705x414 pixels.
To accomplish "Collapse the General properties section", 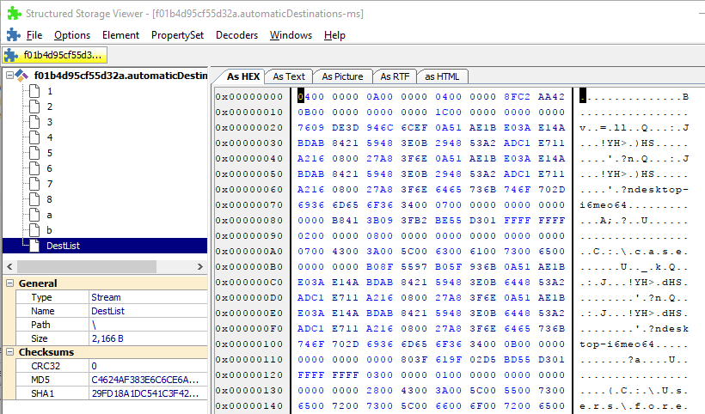I will (x=9, y=283).
